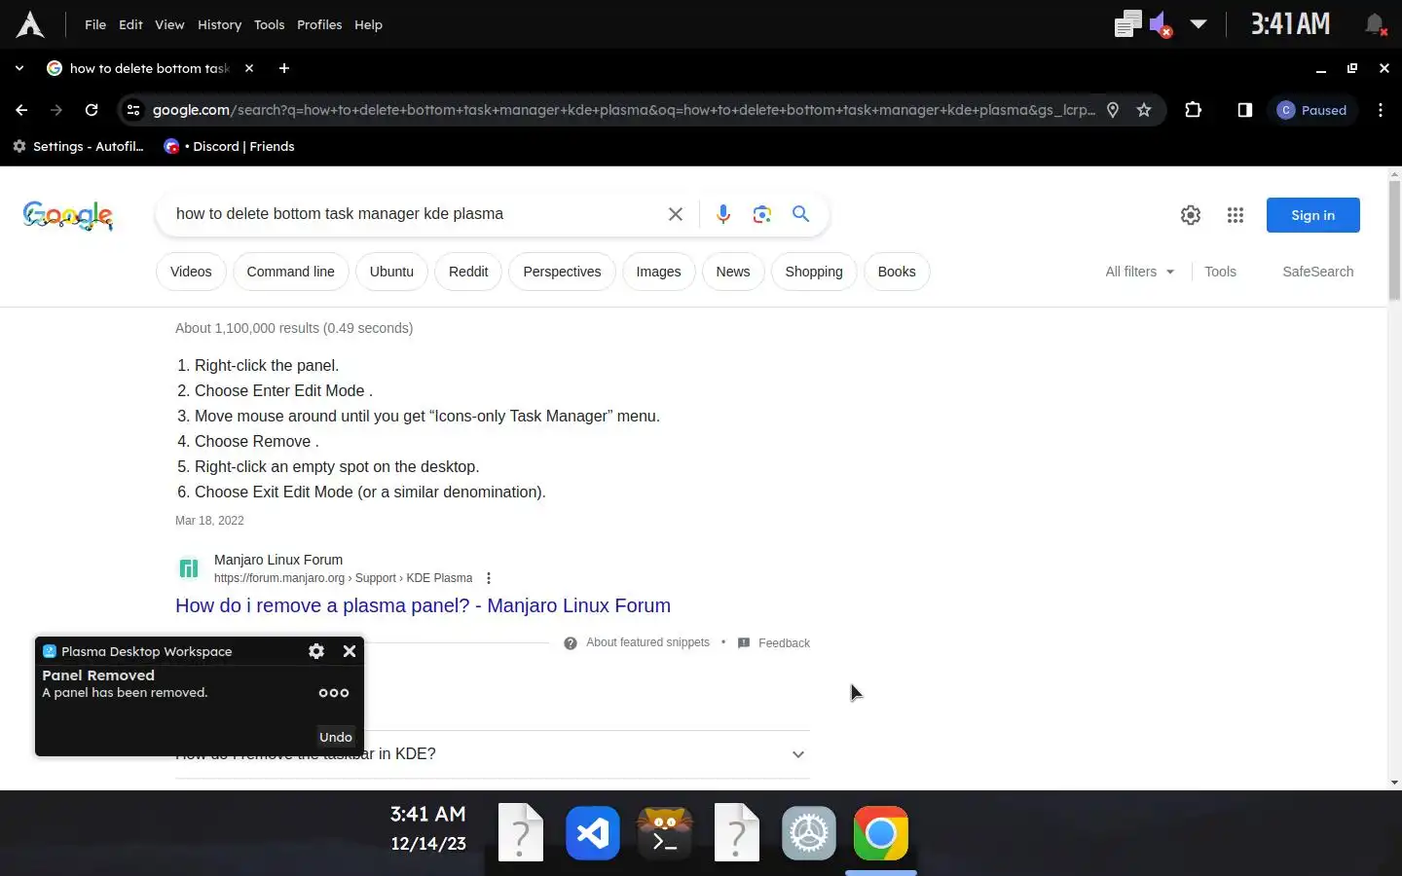Screen dimensions: 1402x876
Task: Open the SafeSearch setting
Action: [x=1317, y=272]
